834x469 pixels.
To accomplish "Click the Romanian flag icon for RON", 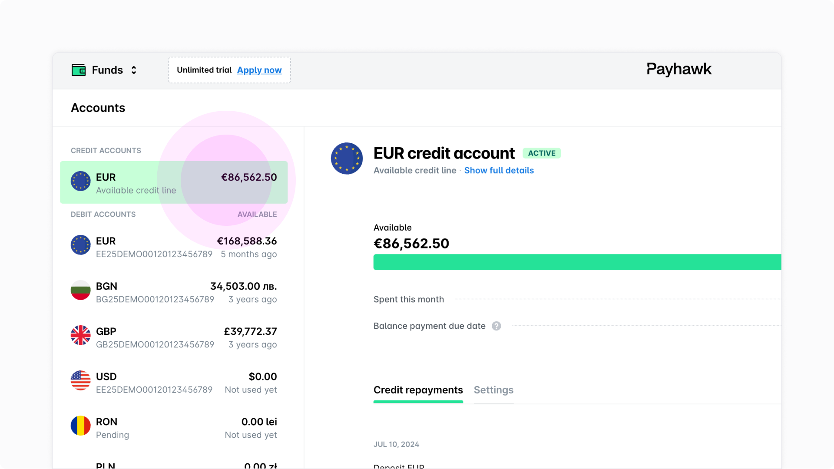I will 80,426.
